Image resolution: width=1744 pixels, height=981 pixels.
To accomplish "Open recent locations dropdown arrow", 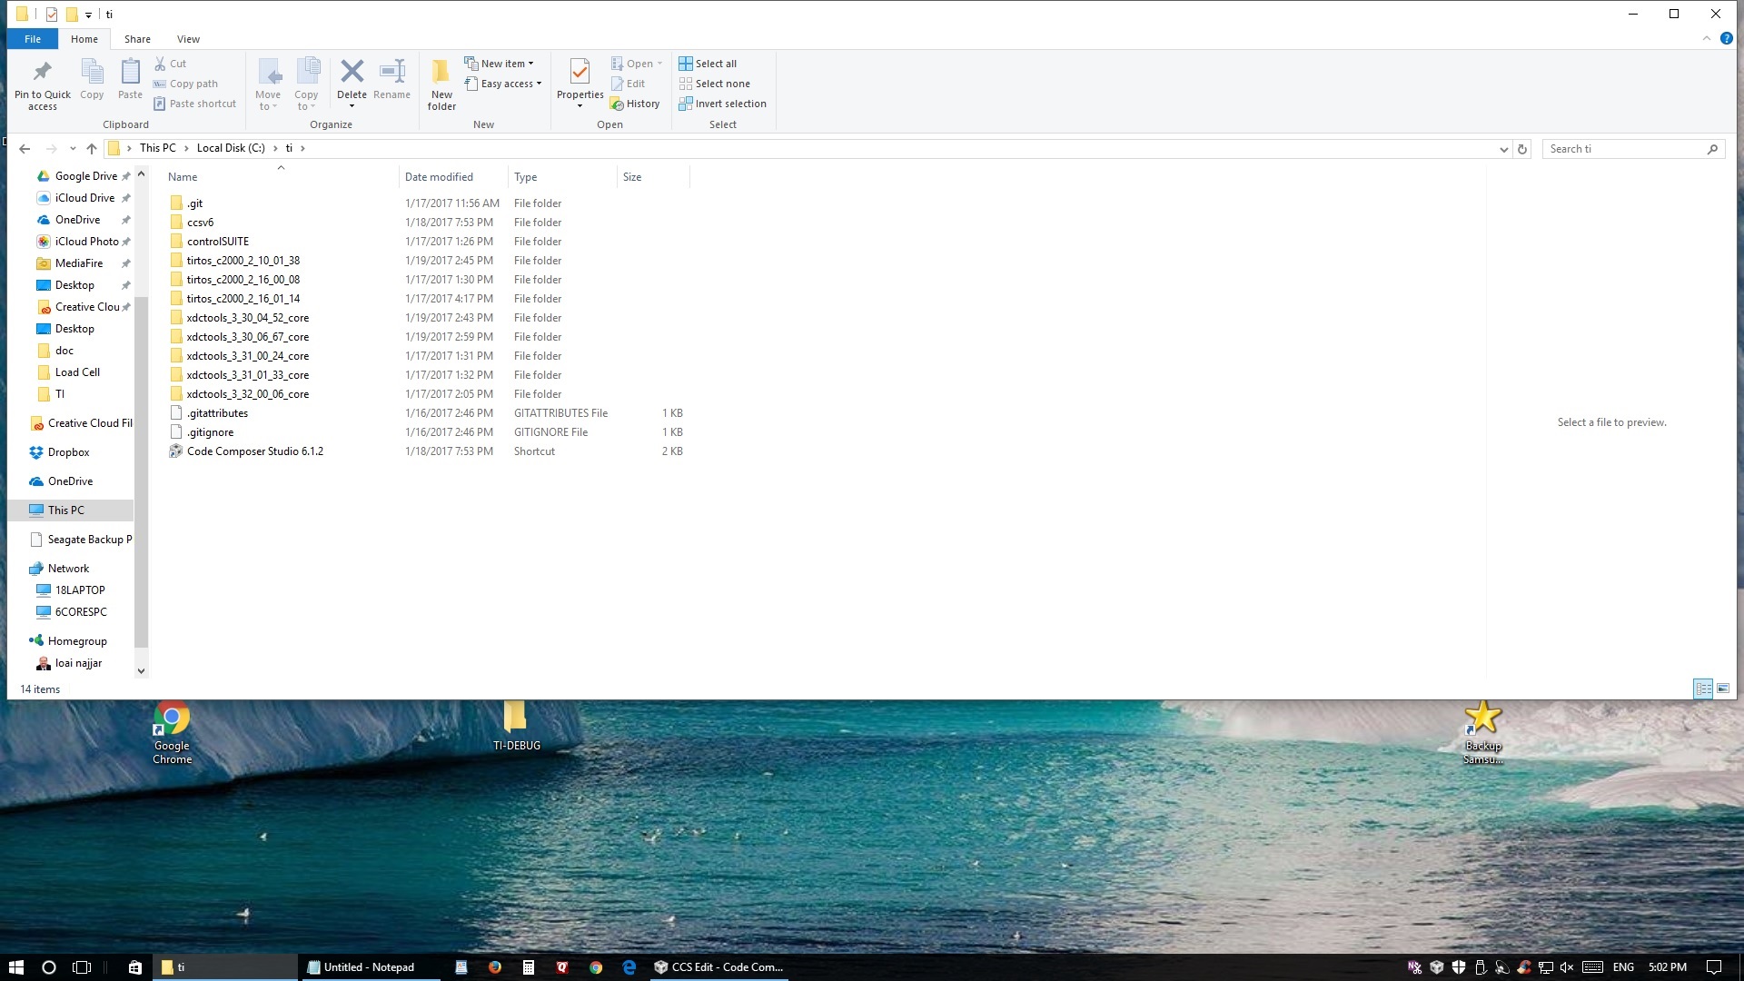I will point(73,149).
